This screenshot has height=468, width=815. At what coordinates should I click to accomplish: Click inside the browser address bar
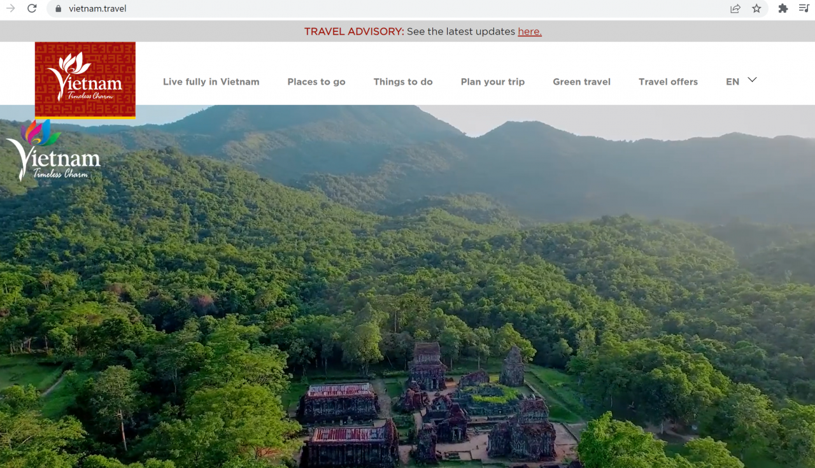click(x=255, y=9)
